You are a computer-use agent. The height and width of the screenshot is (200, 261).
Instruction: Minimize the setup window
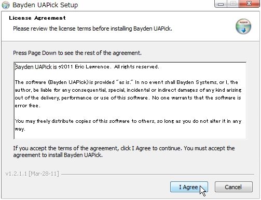pos(221,4)
